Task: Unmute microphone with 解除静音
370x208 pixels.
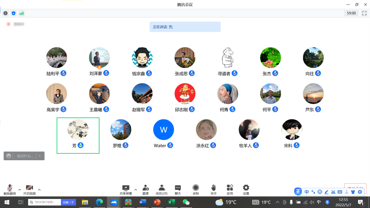Action: [10, 190]
